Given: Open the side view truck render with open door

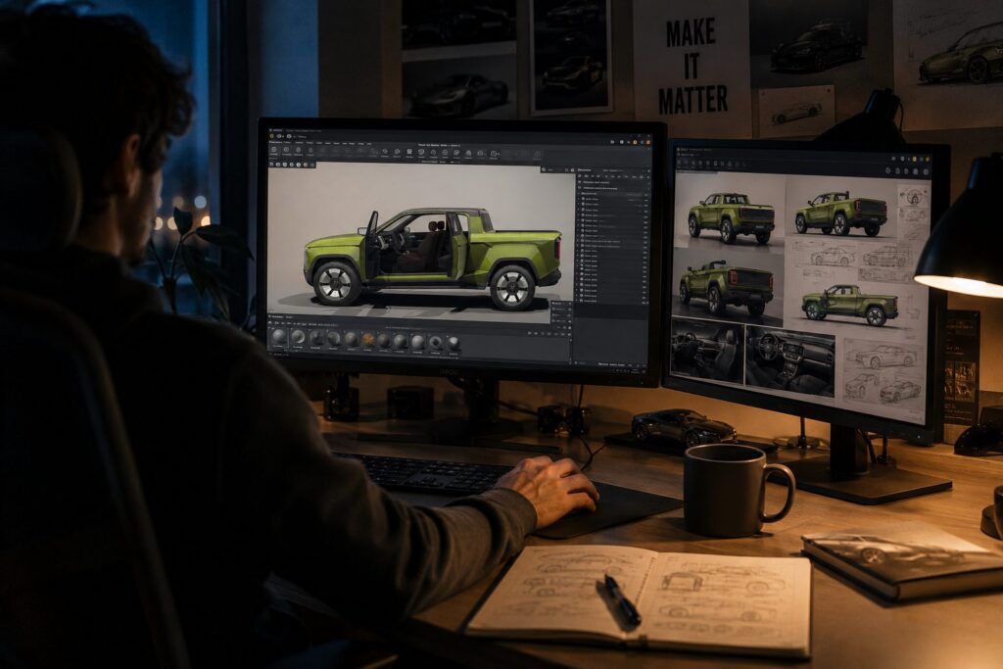Looking at the screenshot, I should point(851,307).
